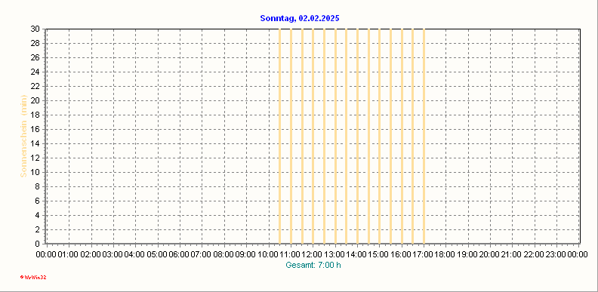Select the sunshine bar at 13:00
This screenshot has width=598, height=292.
(335, 136)
